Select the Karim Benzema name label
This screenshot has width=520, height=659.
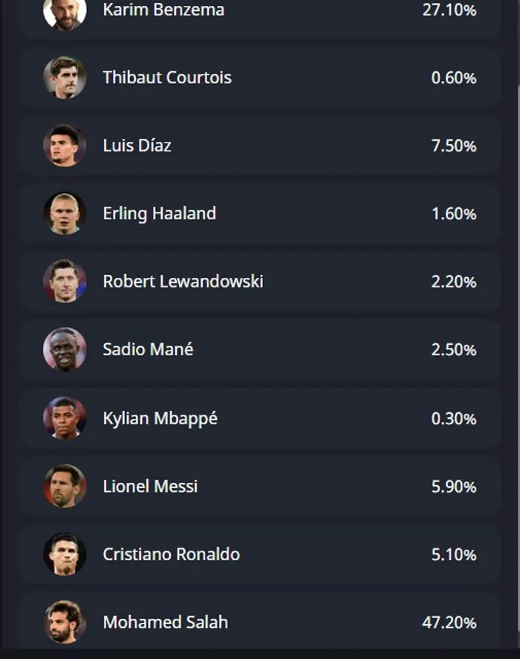click(163, 10)
